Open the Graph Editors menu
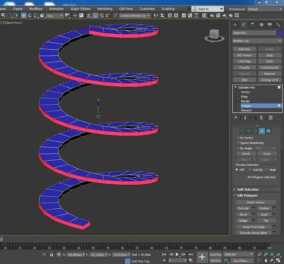 point(81,9)
